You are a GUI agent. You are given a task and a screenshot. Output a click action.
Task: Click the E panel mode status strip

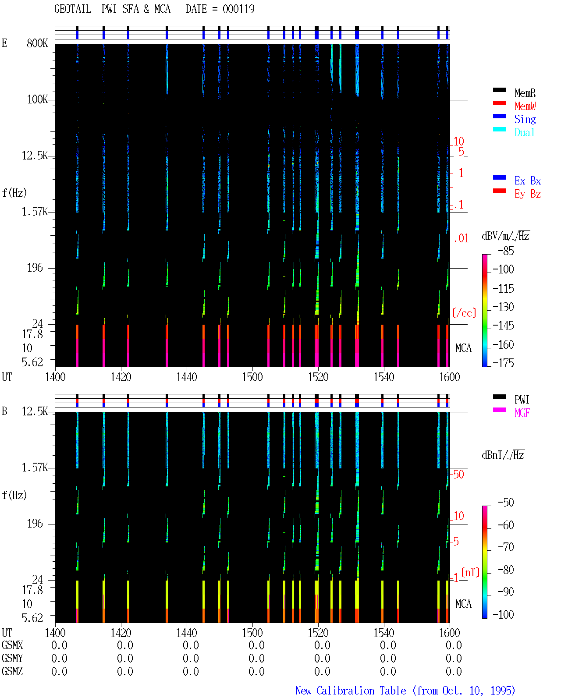pos(252,33)
